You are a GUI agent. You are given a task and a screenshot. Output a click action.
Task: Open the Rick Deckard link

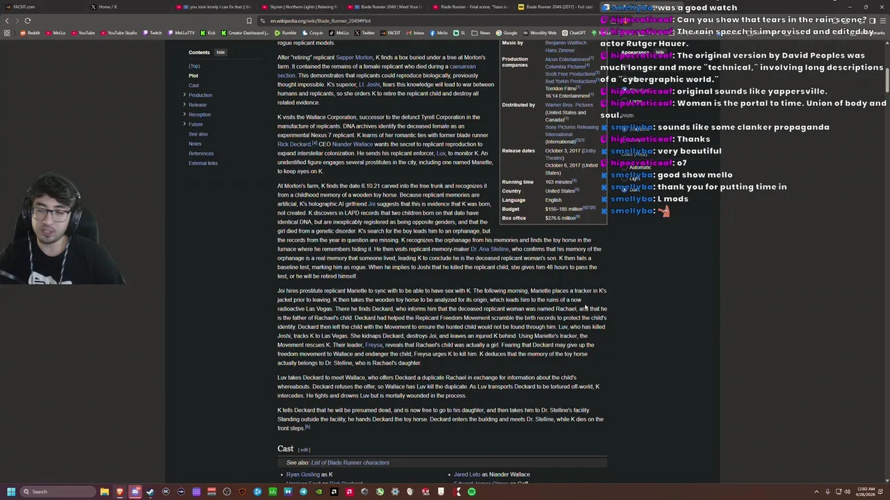(294, 144)
